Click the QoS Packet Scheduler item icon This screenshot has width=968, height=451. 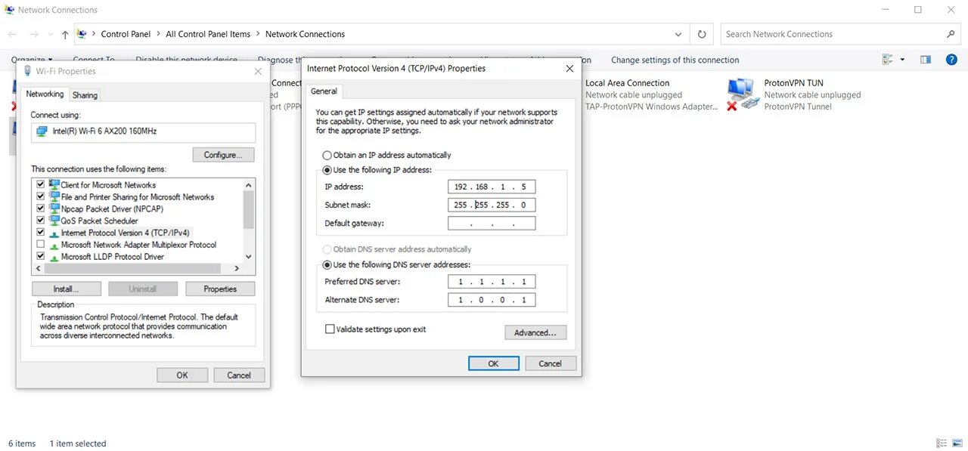tap(54, 221)
